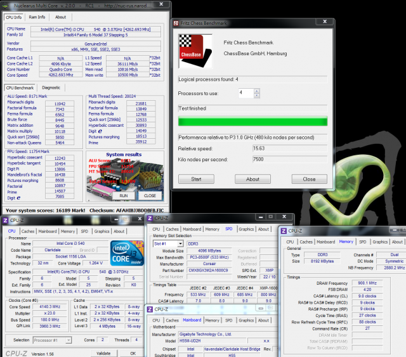Click the CPU-Z icon of the Mainboard window

(150, 309)
